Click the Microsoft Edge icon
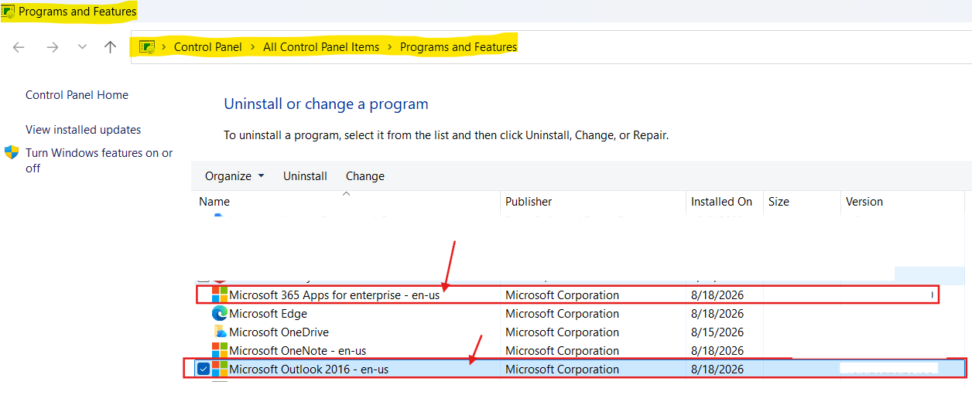The image size is (972, 395). (x=220, y=314)
